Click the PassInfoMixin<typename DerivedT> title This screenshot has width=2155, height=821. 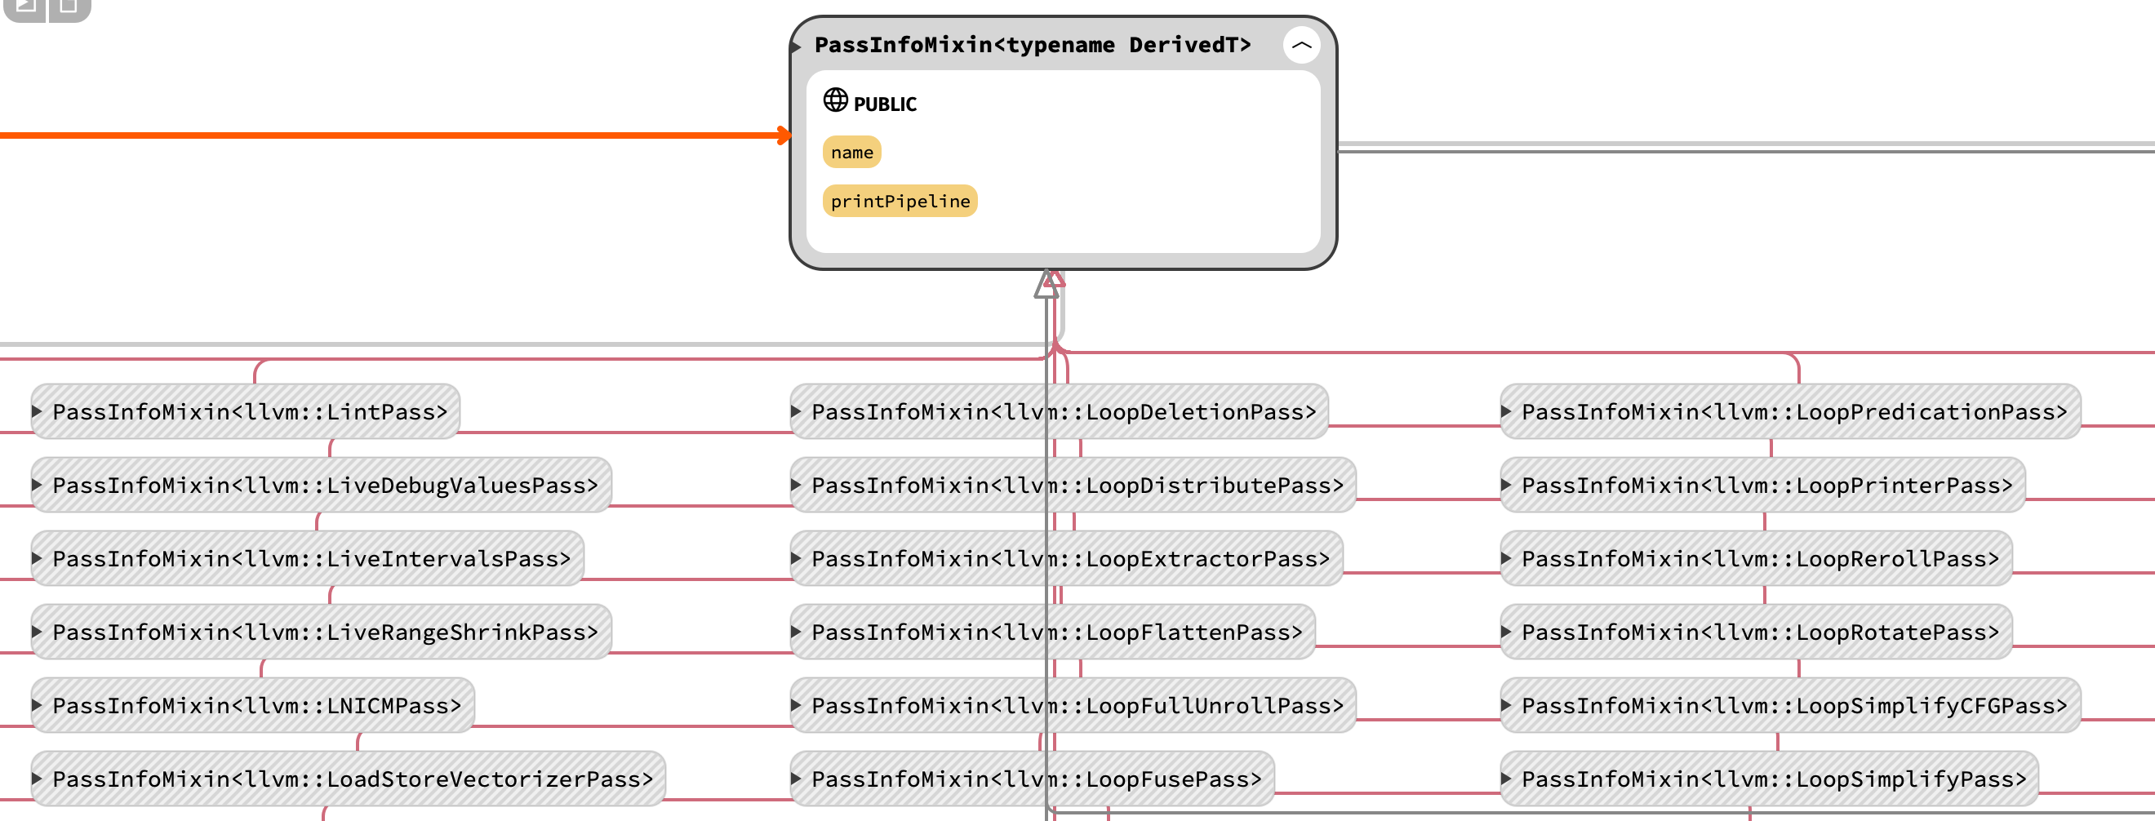pos(1033,45)
